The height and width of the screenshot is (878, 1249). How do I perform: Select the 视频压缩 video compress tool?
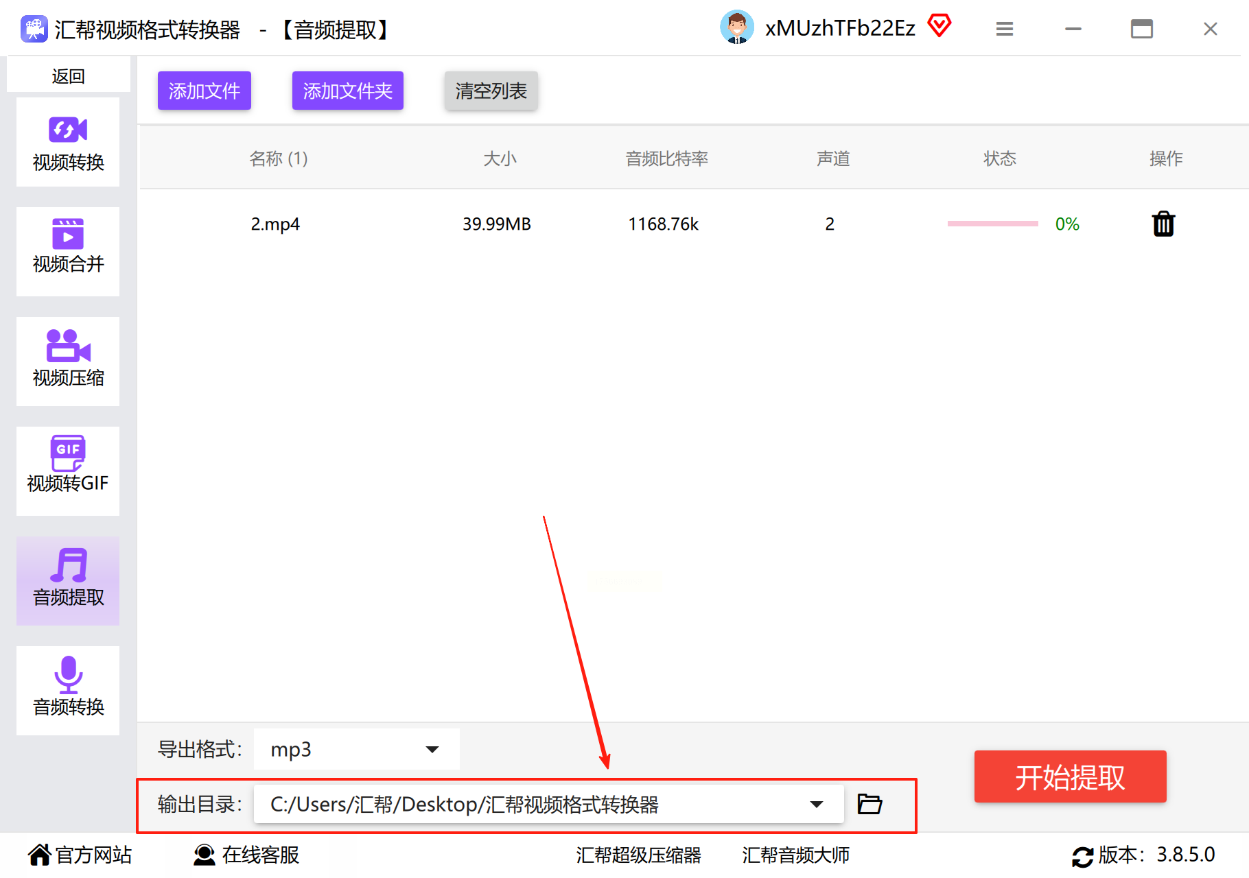coord(68,361)
